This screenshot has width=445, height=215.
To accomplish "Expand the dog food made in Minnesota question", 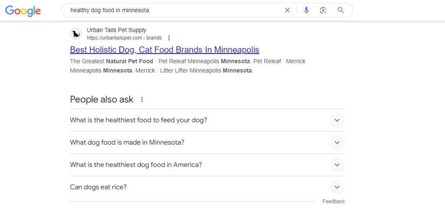I will 337,142.
